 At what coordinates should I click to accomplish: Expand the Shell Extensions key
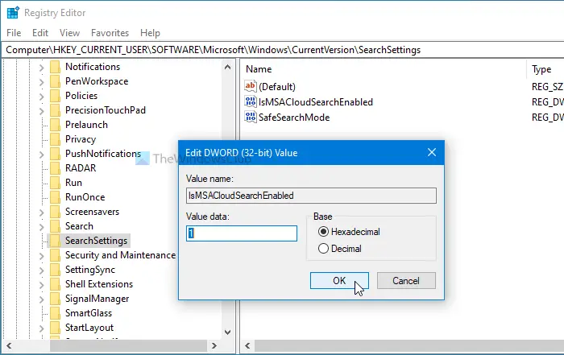pyautogui.click(x=41, y=285)
